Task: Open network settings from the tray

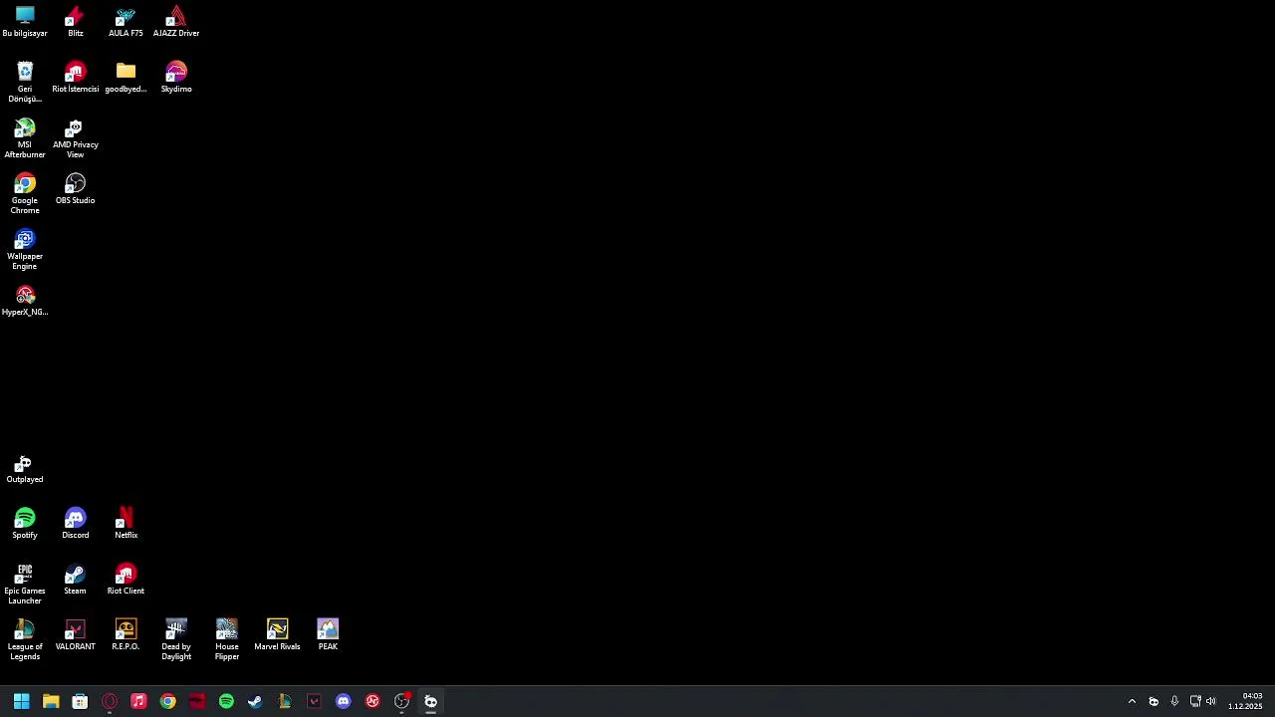Action: (1195, 701)
